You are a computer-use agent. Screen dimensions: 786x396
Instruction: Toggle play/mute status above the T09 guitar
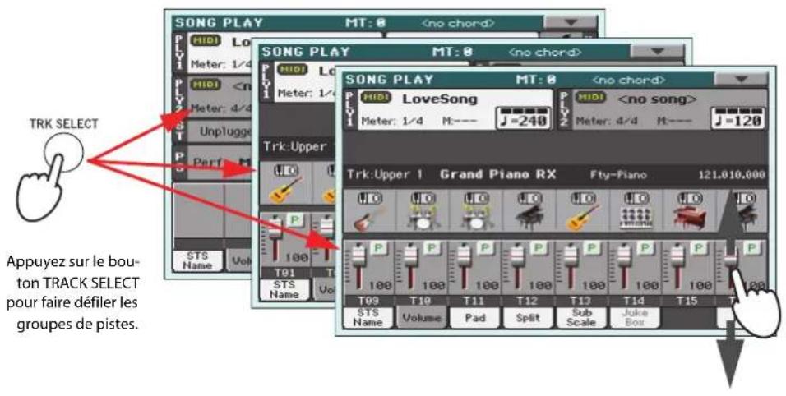(369, 198)
